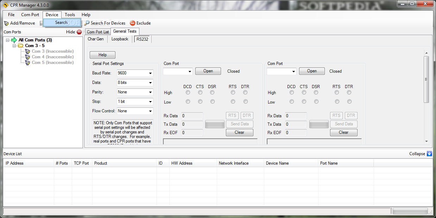Screen dimensions: 436x218
Task: Open the left Com Port selection dropdown
Action: pyautogui.click(x=178, y=71)
